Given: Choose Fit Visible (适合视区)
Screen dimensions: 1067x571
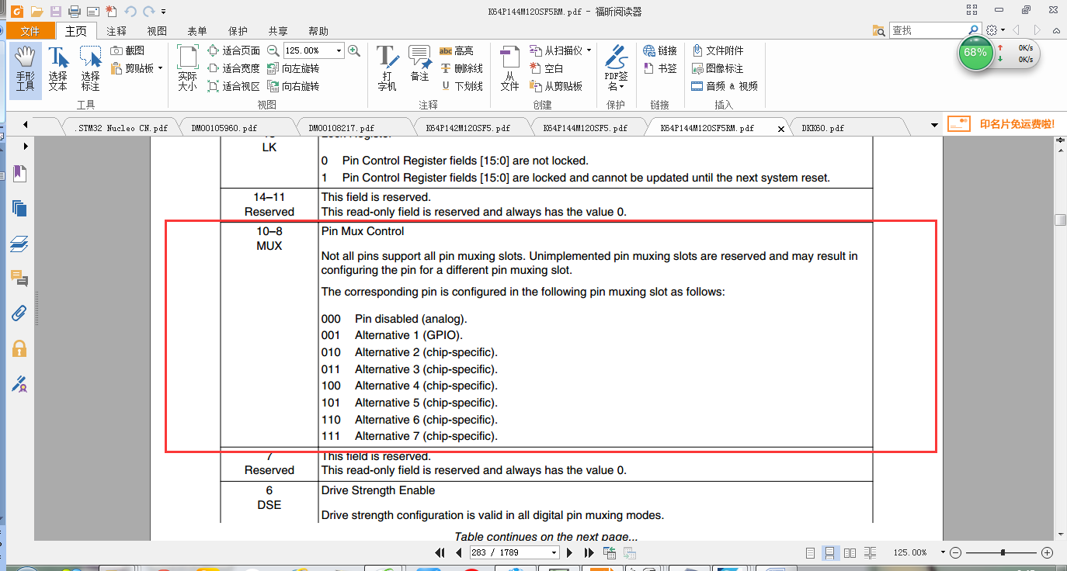Looking at the screenshot, I should (x=234, y=86).
